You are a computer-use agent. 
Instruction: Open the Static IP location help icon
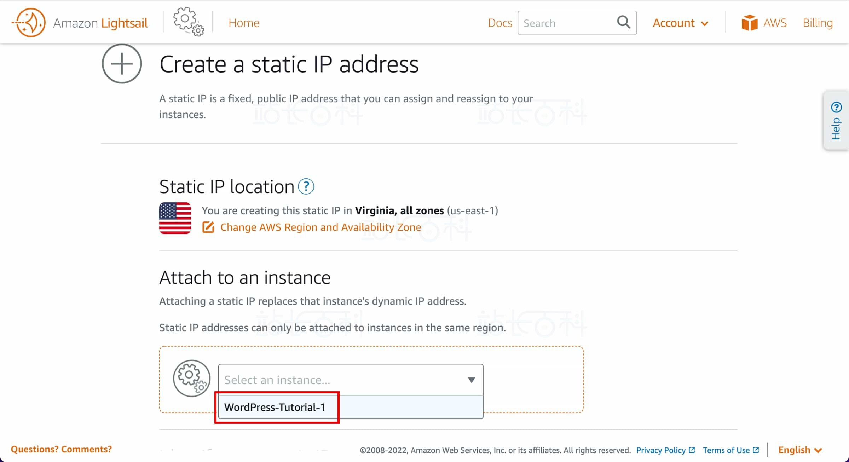point(306,186)
